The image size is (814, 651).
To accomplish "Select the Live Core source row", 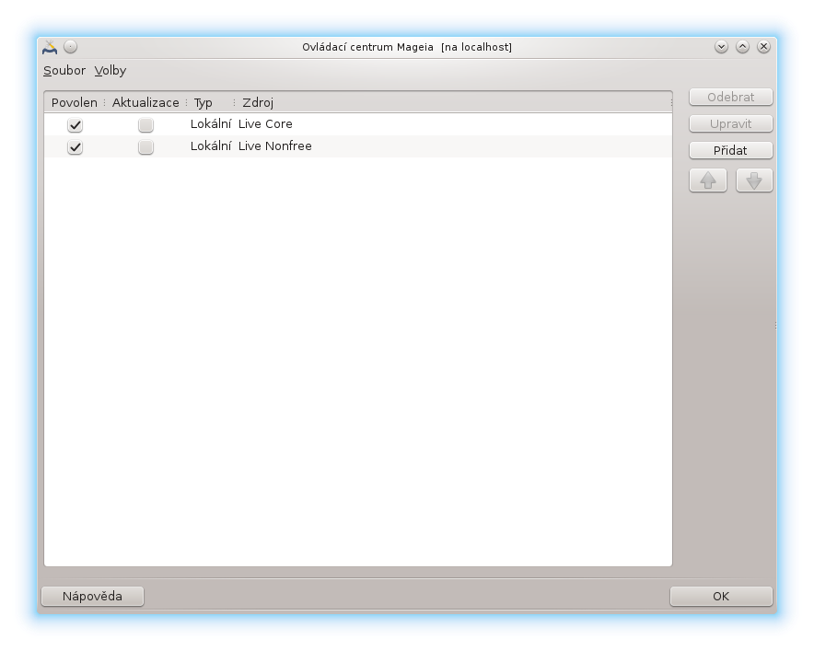I will [x=358, y=124].
